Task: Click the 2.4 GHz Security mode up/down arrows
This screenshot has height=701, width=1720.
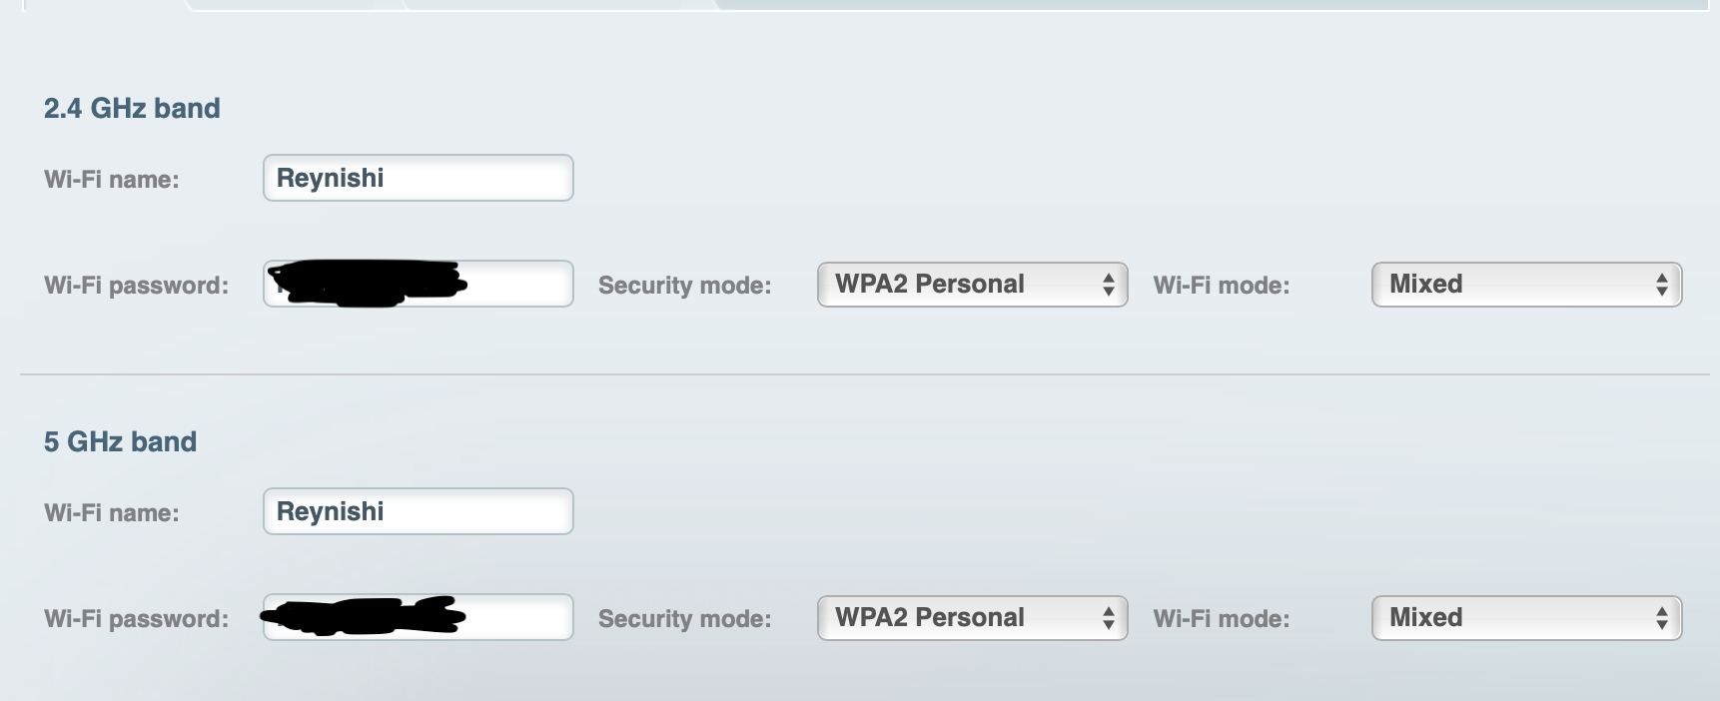Action: [x=1108, y=285]
